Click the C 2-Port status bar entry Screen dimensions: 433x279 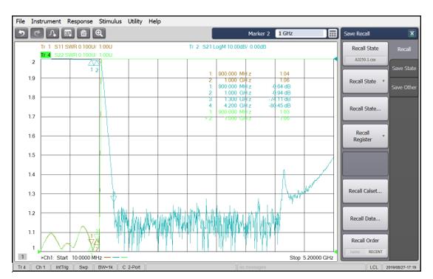pos(132,267)
